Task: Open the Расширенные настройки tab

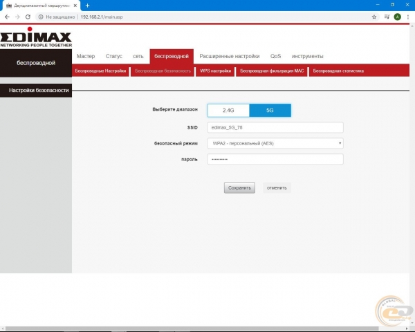Action: 230,56
